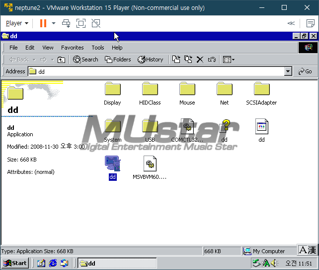This screenshot has width=319, height=270.
Task: Open the Tools menu
Action: coord(98,48)
